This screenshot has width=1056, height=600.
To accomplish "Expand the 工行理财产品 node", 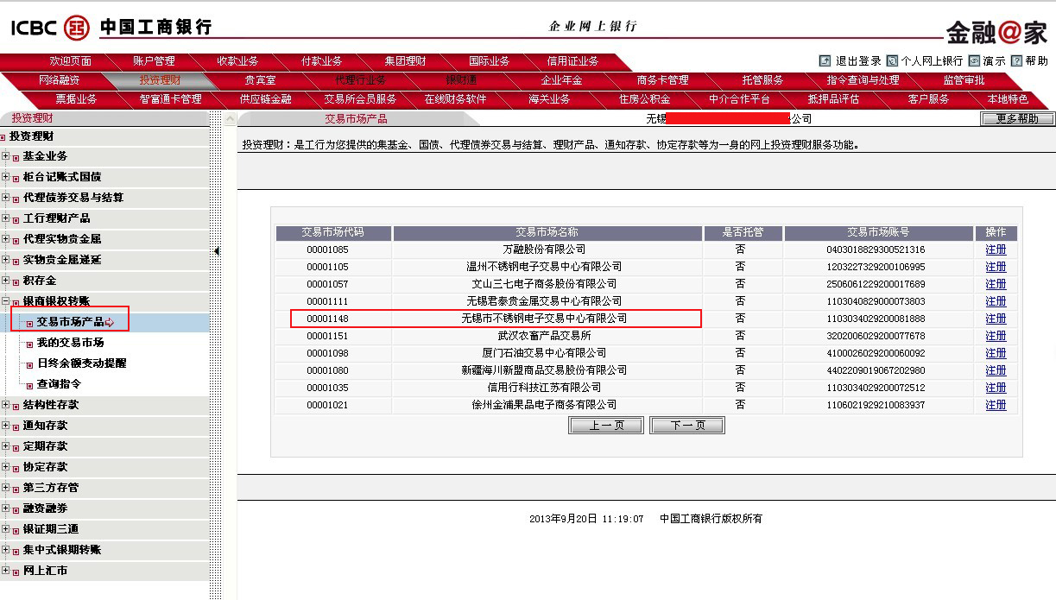I will coord(6,218).
